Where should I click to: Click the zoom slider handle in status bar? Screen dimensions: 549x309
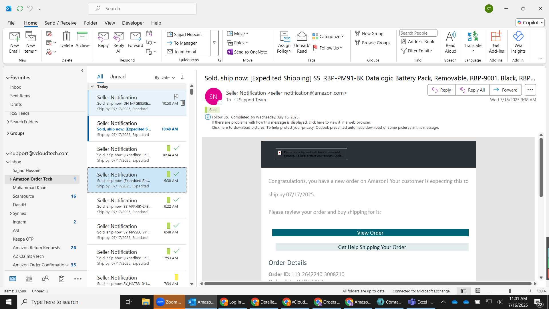(x=510, y=291)
